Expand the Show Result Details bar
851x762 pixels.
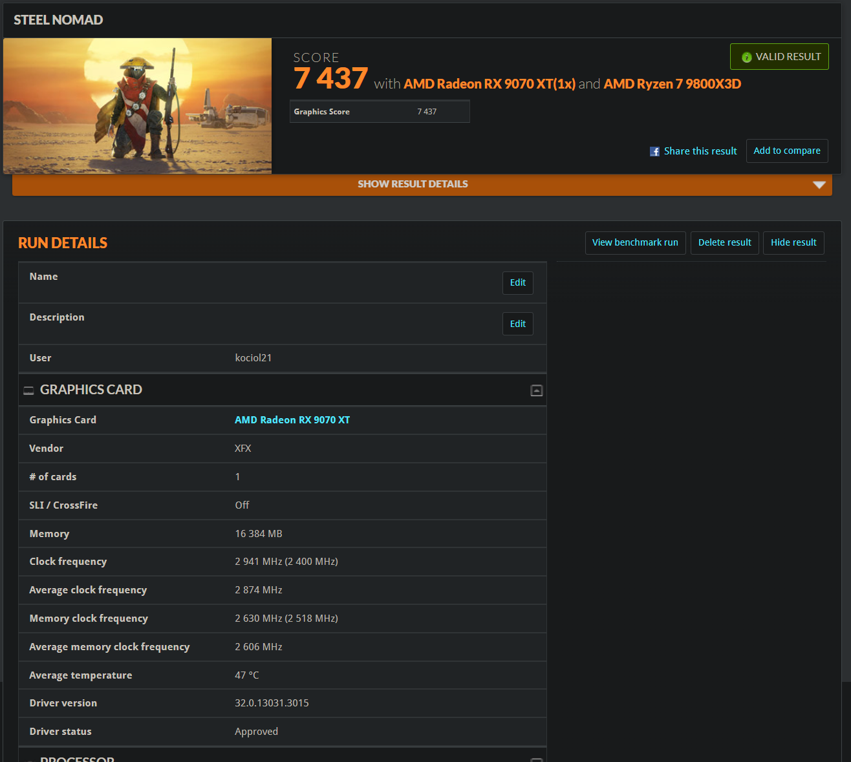tap(413, 184)
